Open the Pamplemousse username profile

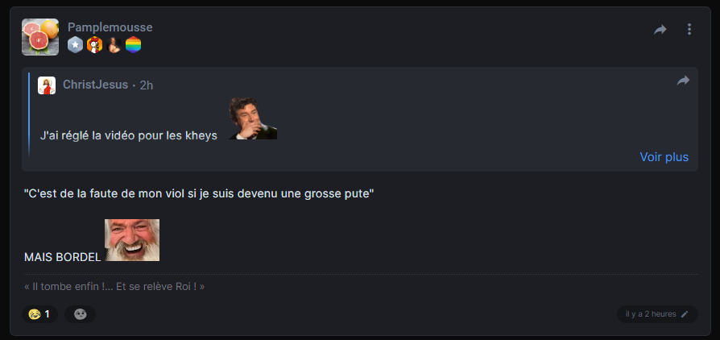coord(110,27)
